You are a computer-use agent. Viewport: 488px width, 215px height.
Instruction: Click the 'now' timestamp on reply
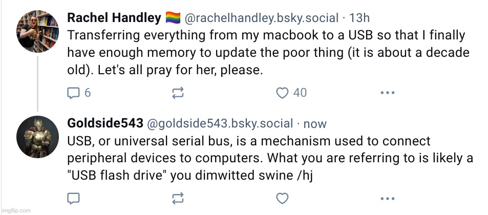click(315, 123)
